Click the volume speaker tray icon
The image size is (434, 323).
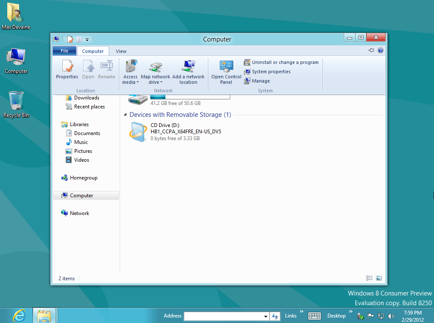[391, 316]
